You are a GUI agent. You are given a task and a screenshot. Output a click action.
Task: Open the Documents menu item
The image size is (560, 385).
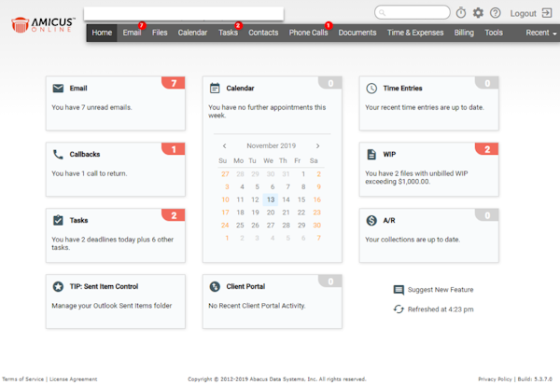point(357,33)
